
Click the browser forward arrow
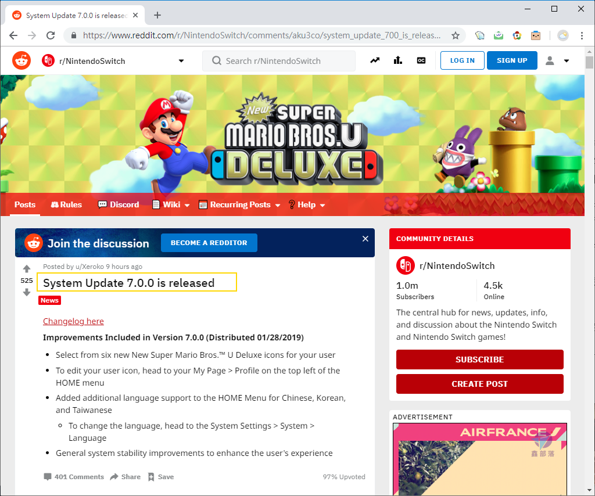click(32, 35)
